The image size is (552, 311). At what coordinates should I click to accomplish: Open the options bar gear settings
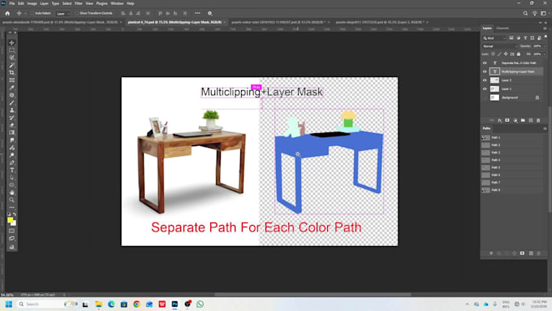point(209,13)
